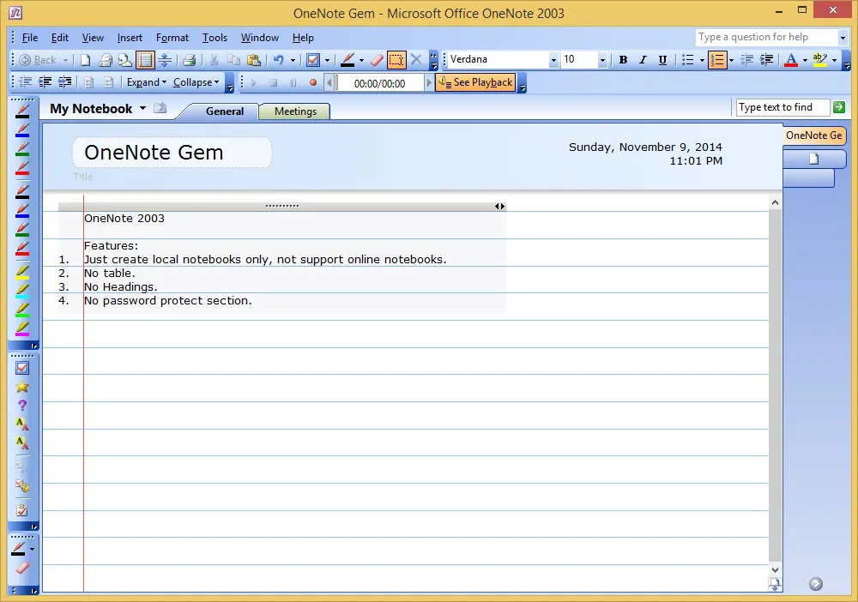Open the Tools menu
This screenshot has height=602, width=858.
(x=214, y=38)
